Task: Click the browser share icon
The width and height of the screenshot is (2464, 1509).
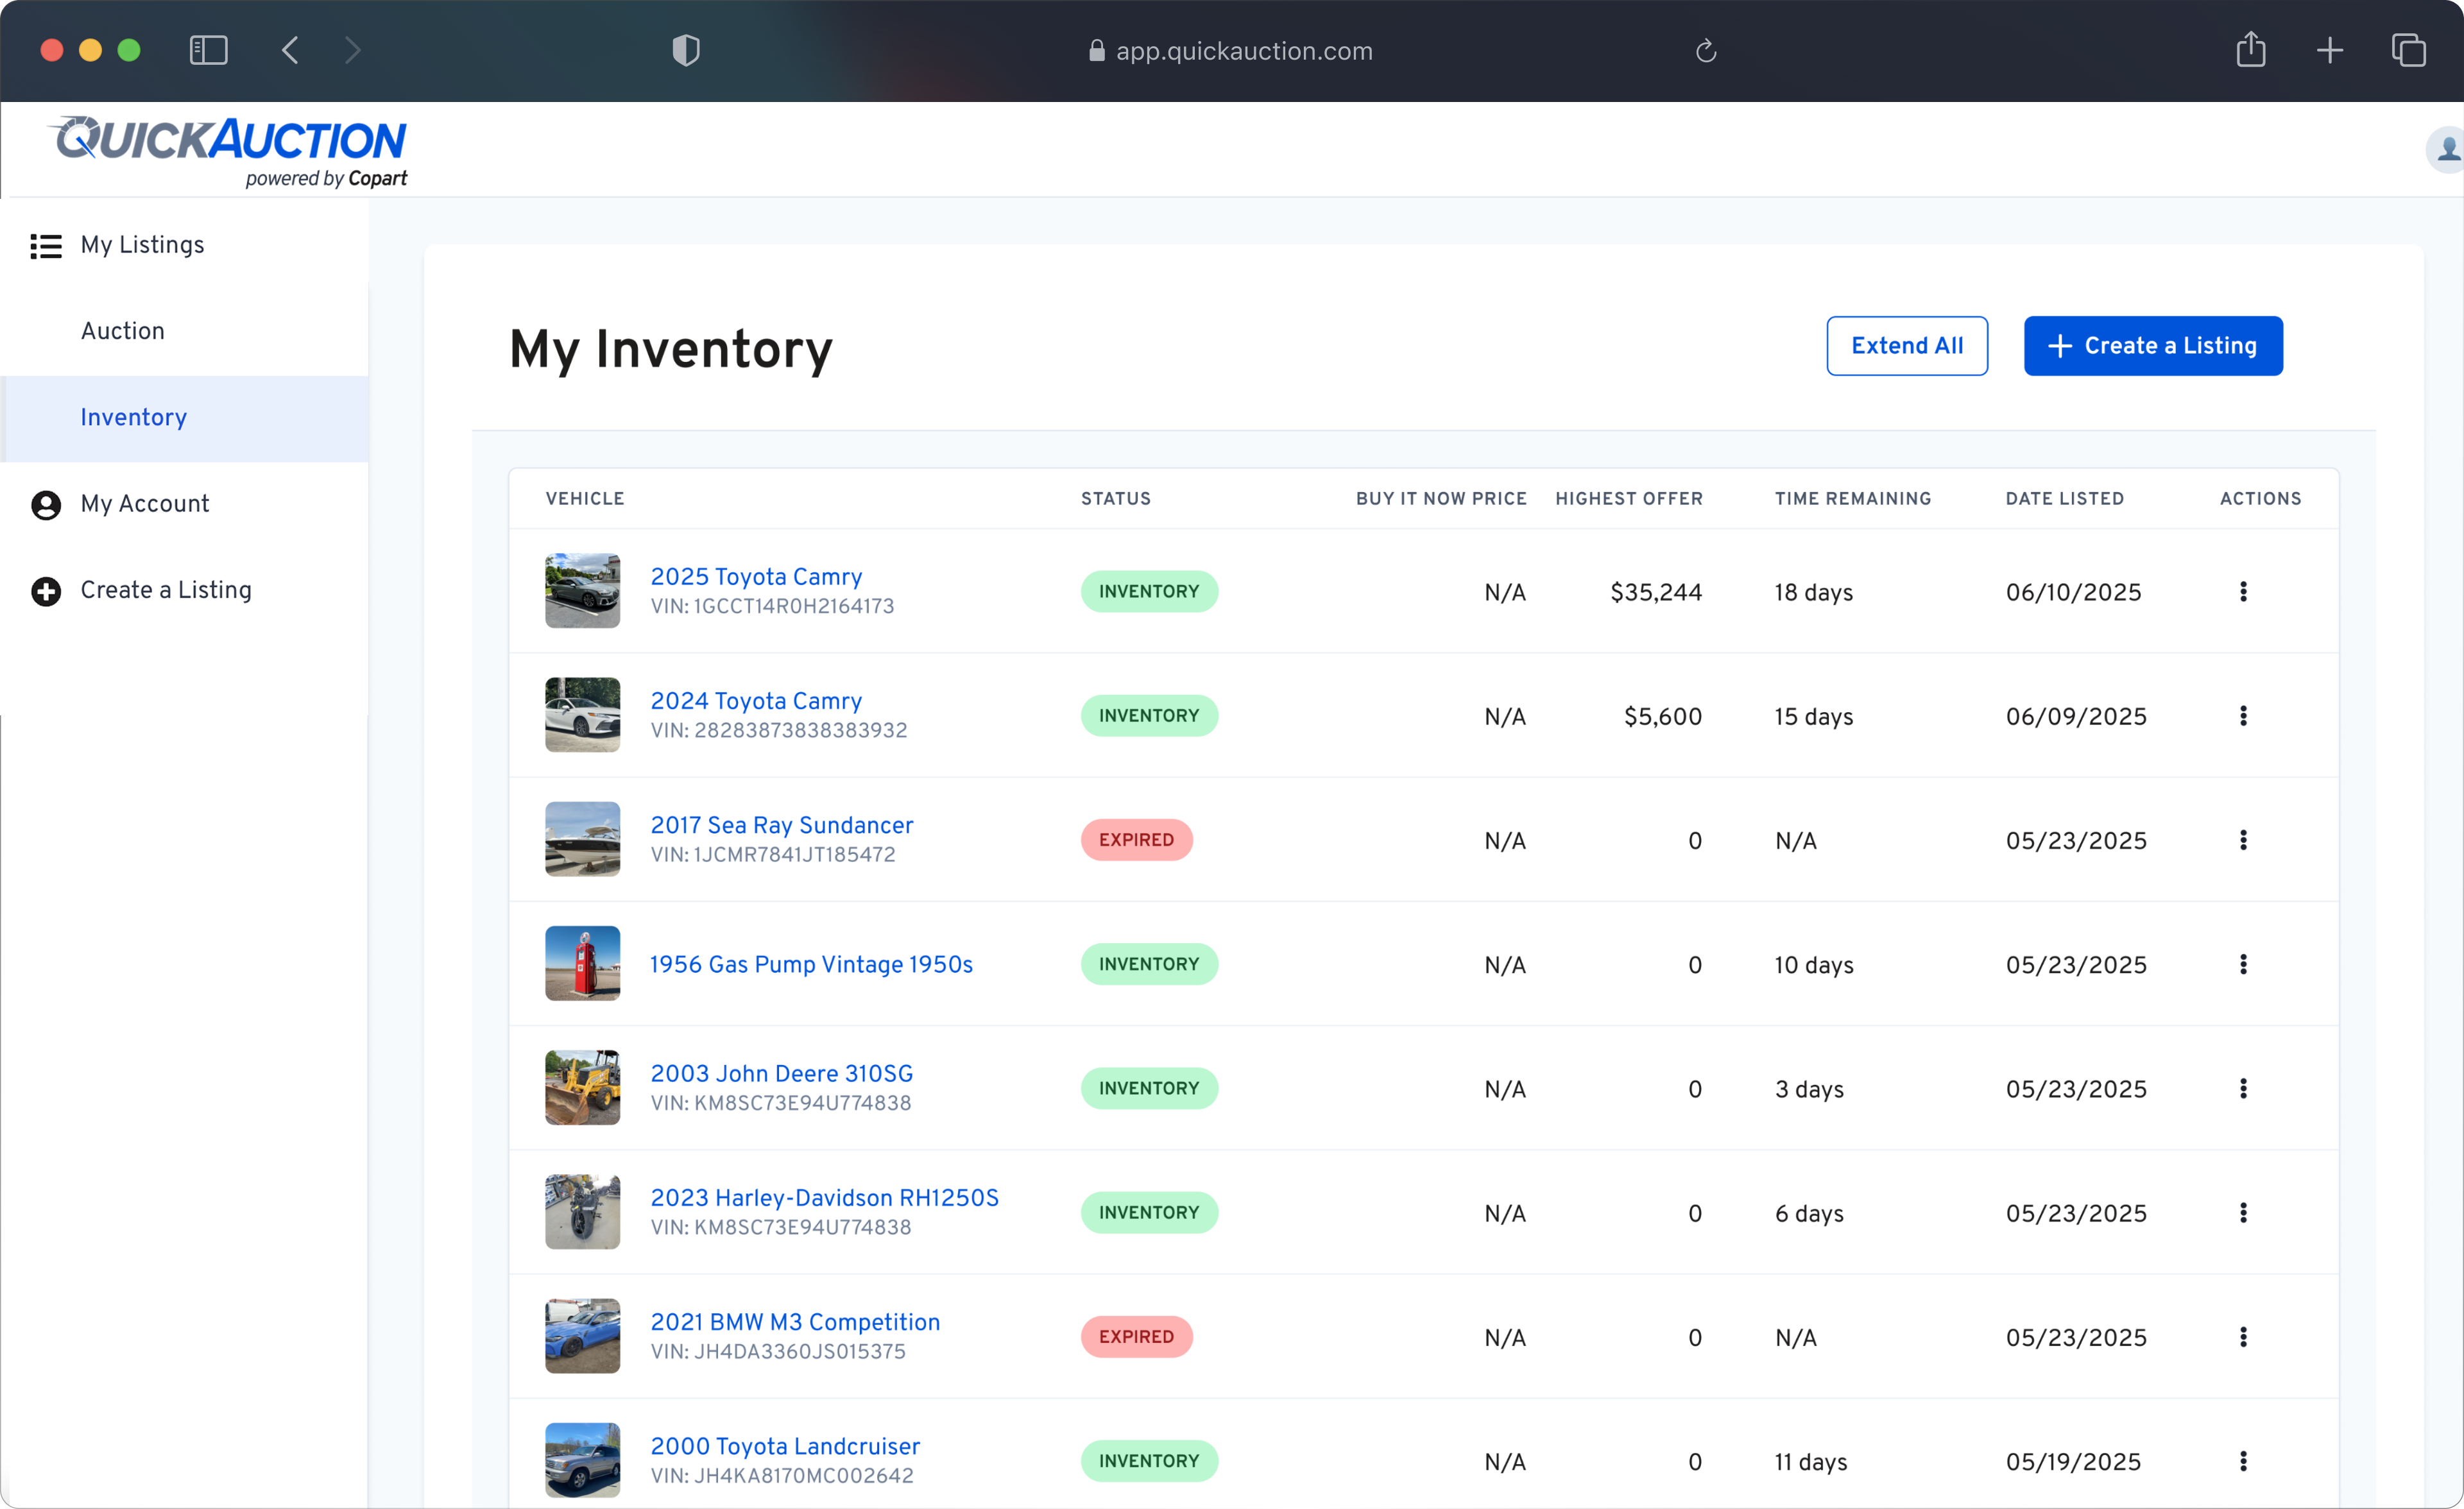Action: (x=2251, y=50)
